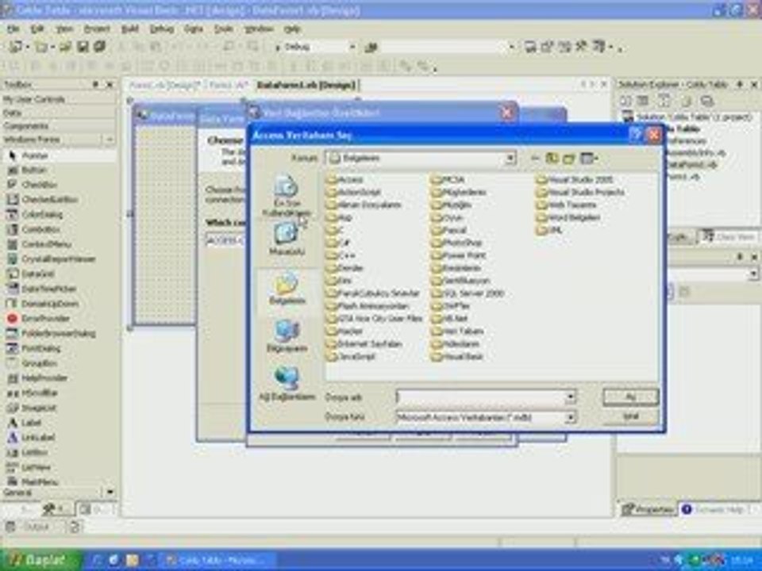Switch to the Dynamic Help tab
Image resolution: width=762 pixels, height=571 pixels.
click(714, 509)
